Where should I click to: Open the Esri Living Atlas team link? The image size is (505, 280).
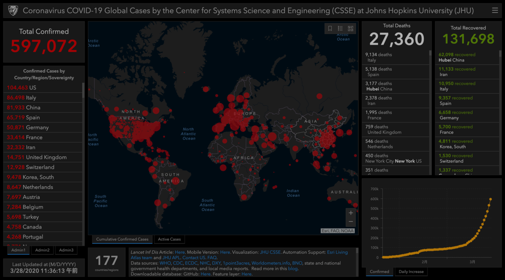point(338,252)
